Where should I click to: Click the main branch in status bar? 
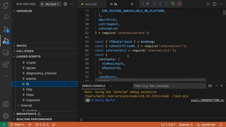pyautogui.click(x=17, y=125)
